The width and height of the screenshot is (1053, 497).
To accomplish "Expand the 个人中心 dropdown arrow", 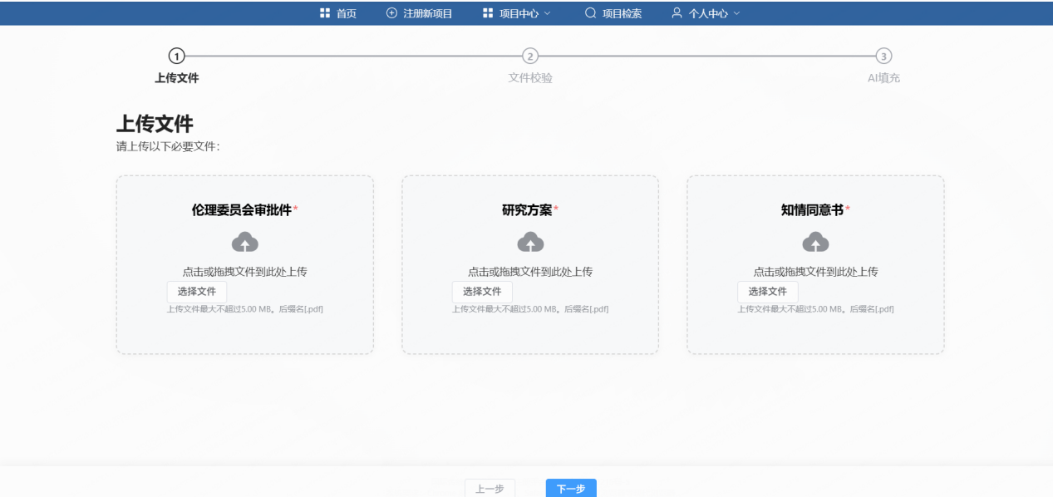I will click(x=736, y=13).
